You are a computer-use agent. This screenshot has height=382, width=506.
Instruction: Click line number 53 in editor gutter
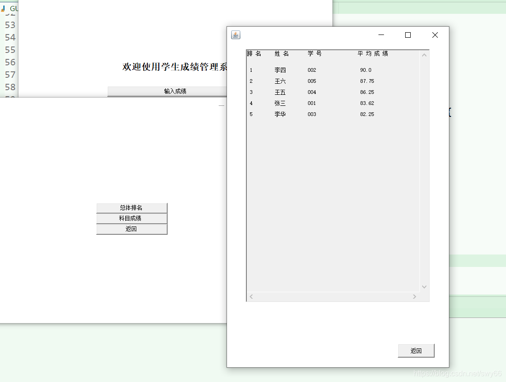[x=10, y=25]
